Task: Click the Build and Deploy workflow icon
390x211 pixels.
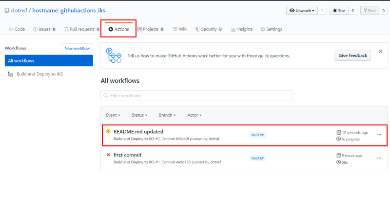Action: tap(10, 74)
